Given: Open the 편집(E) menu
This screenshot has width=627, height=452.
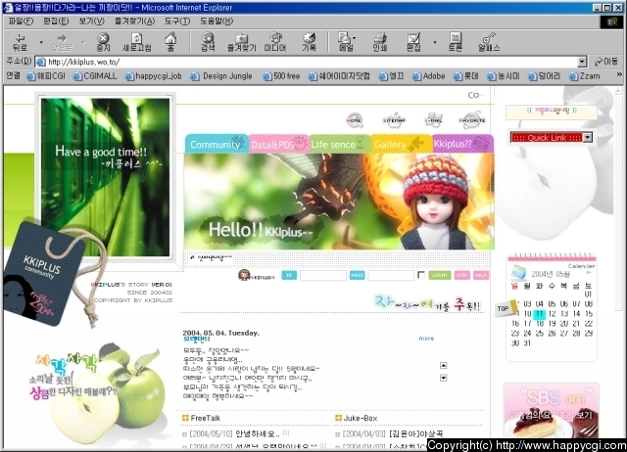Looking at the screenshot, I should click(56, 22).
